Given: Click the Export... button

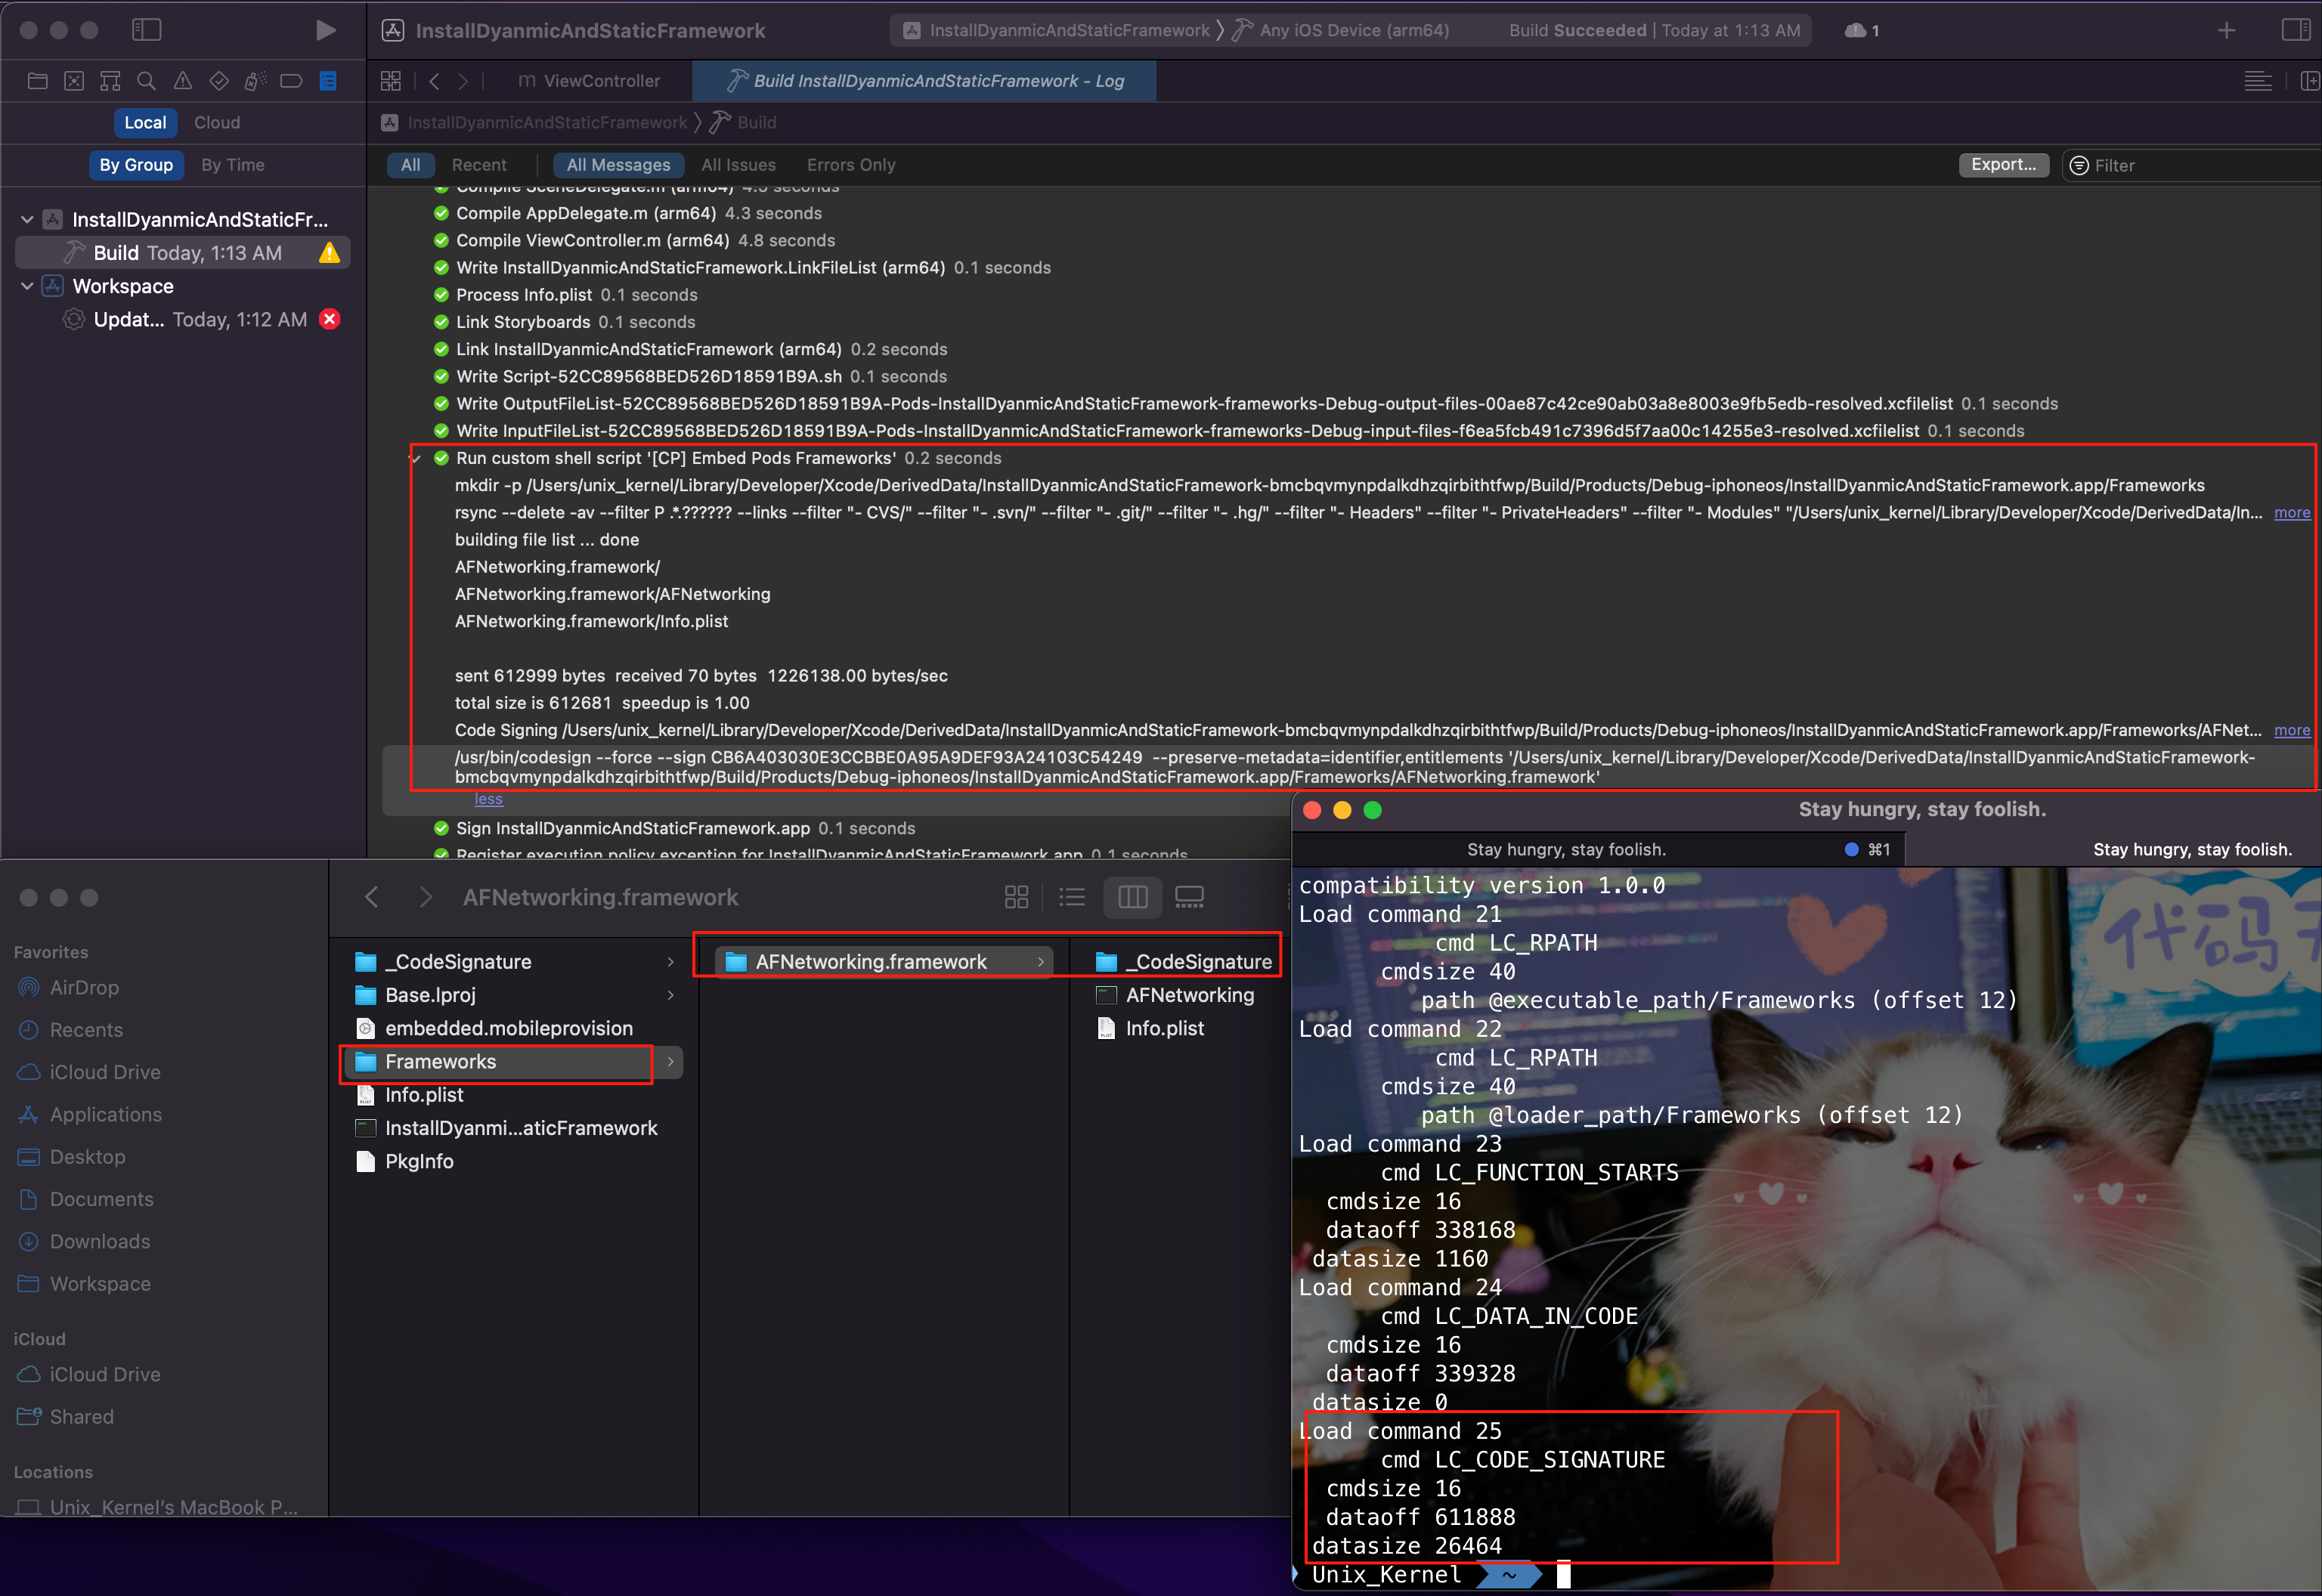Looking at the screenshot, I should (x=2003, y=165).
